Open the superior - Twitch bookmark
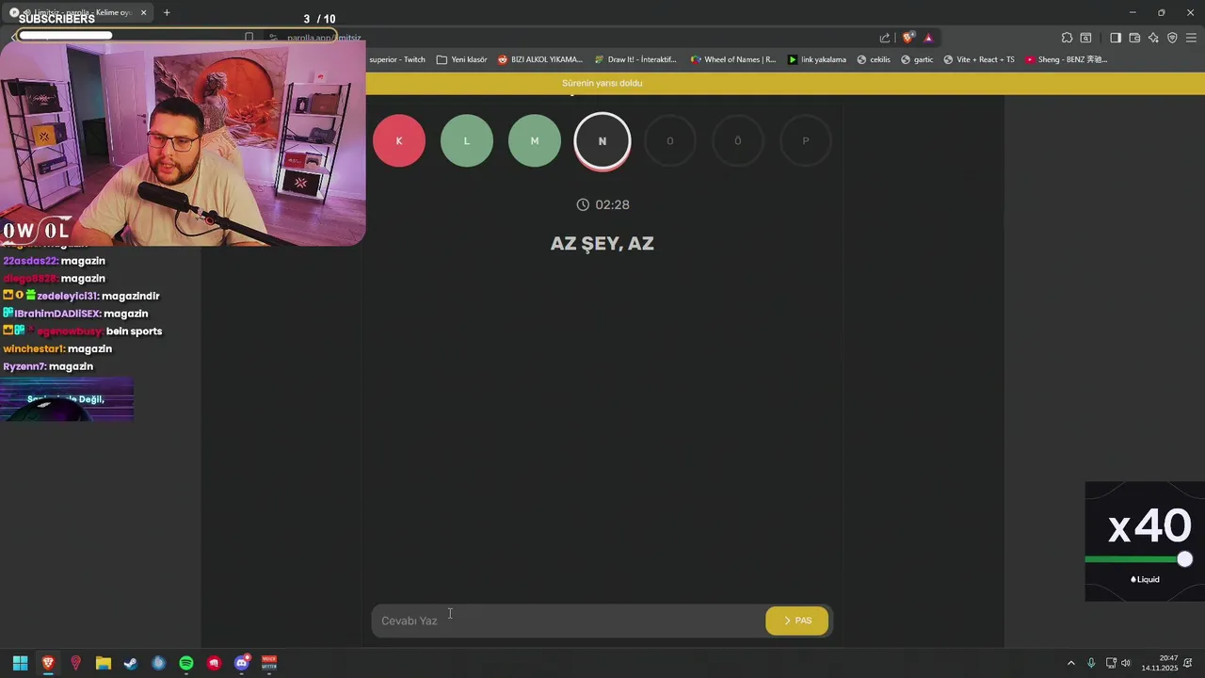The width and height of the screenshot is (1205, 678). [x=397, y=59]
